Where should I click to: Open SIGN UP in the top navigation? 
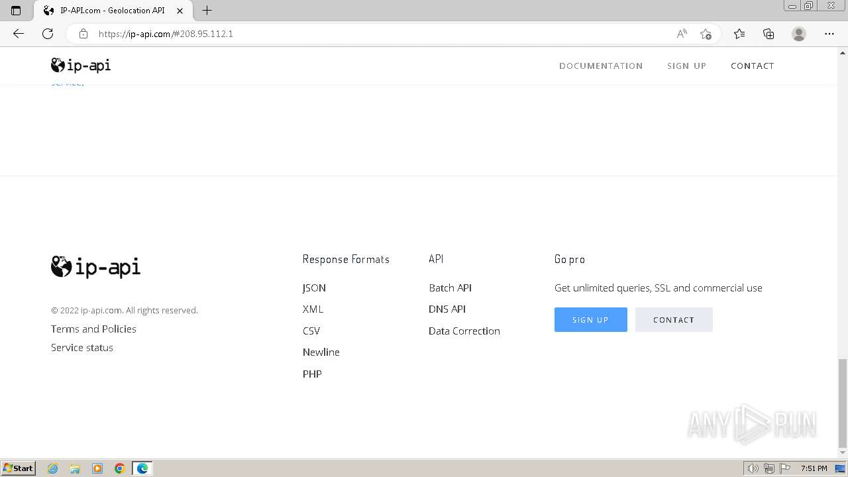[686, 66]
